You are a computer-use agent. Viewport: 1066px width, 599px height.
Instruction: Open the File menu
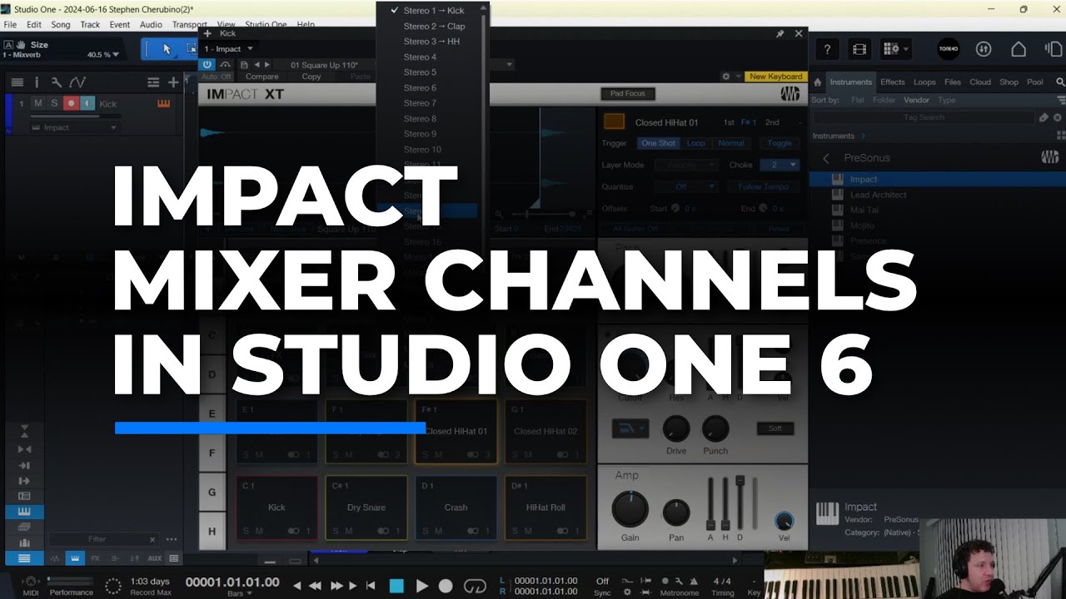[10, 25]
